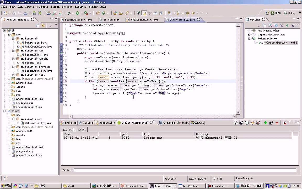Toggle Hide Fields in Outline toolbar
Viewport: 302px width, 189px height.
point(276,26)
